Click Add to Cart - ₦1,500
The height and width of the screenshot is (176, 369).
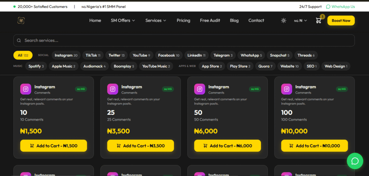tap(54, 146)
